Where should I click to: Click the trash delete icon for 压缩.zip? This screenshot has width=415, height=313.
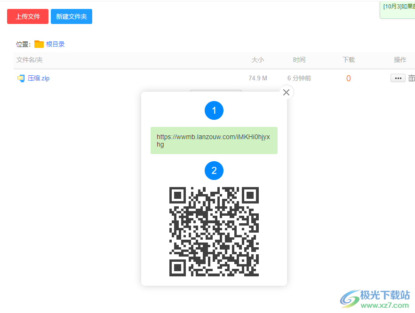(x=412, y=78)
